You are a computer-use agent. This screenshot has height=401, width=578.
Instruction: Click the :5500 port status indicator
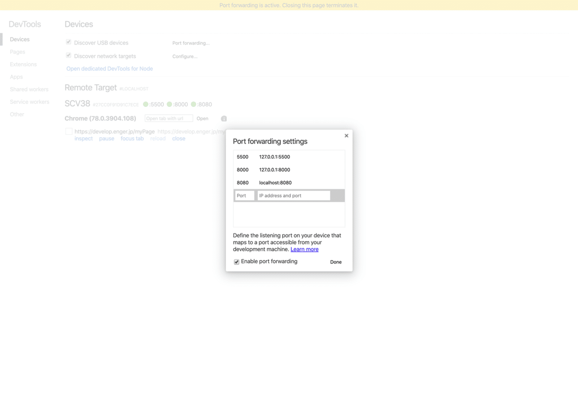(154, 104)
